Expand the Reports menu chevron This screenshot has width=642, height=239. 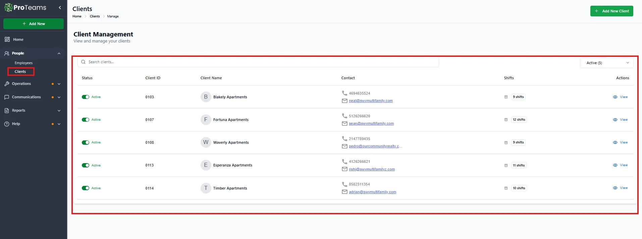coord(59,111)
